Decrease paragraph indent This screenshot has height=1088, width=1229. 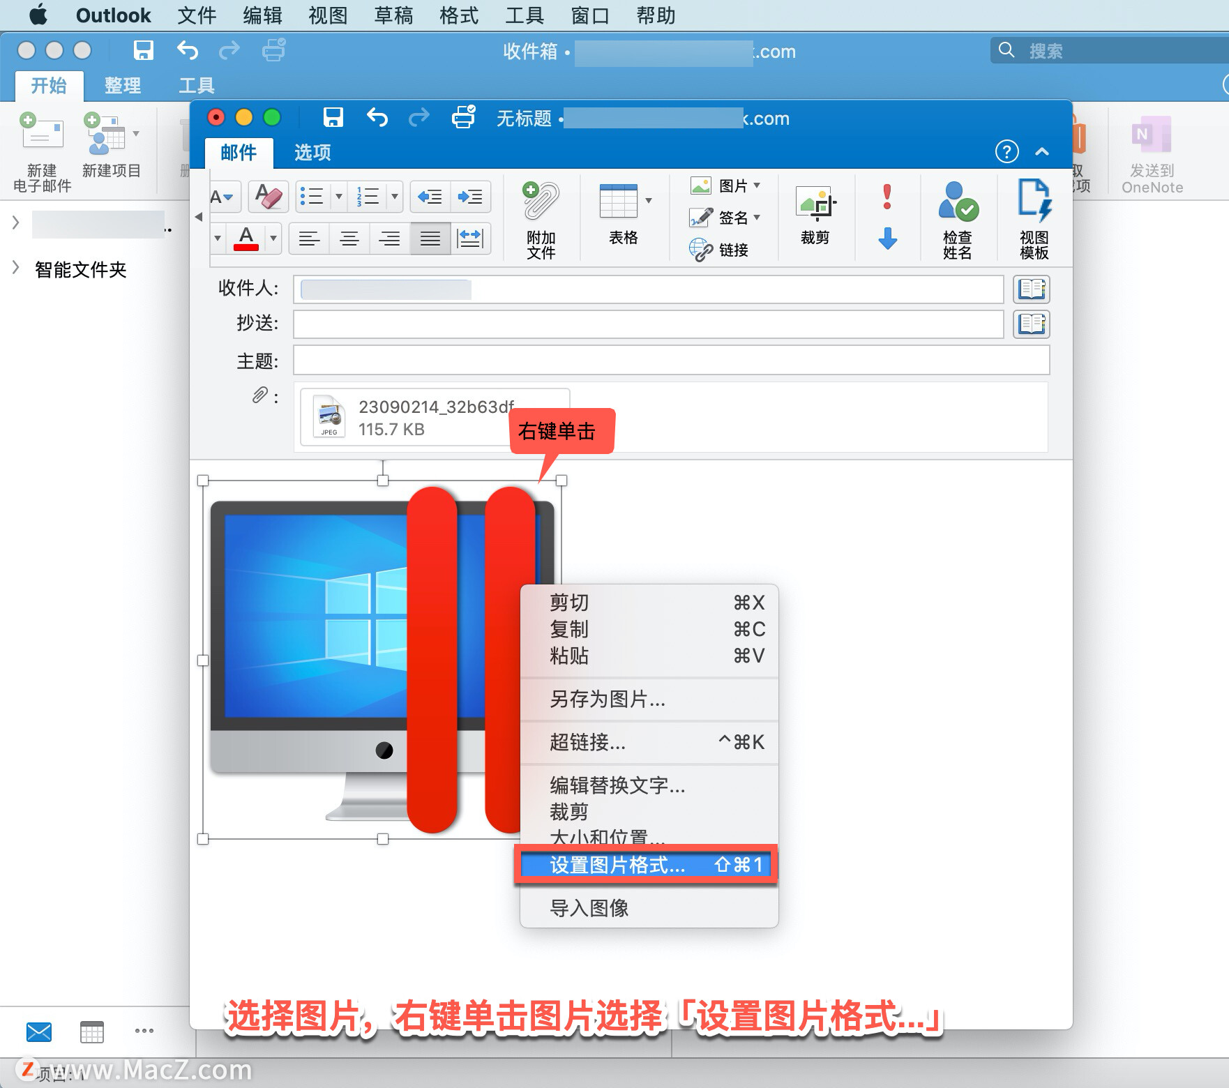[x=430, y=197]
